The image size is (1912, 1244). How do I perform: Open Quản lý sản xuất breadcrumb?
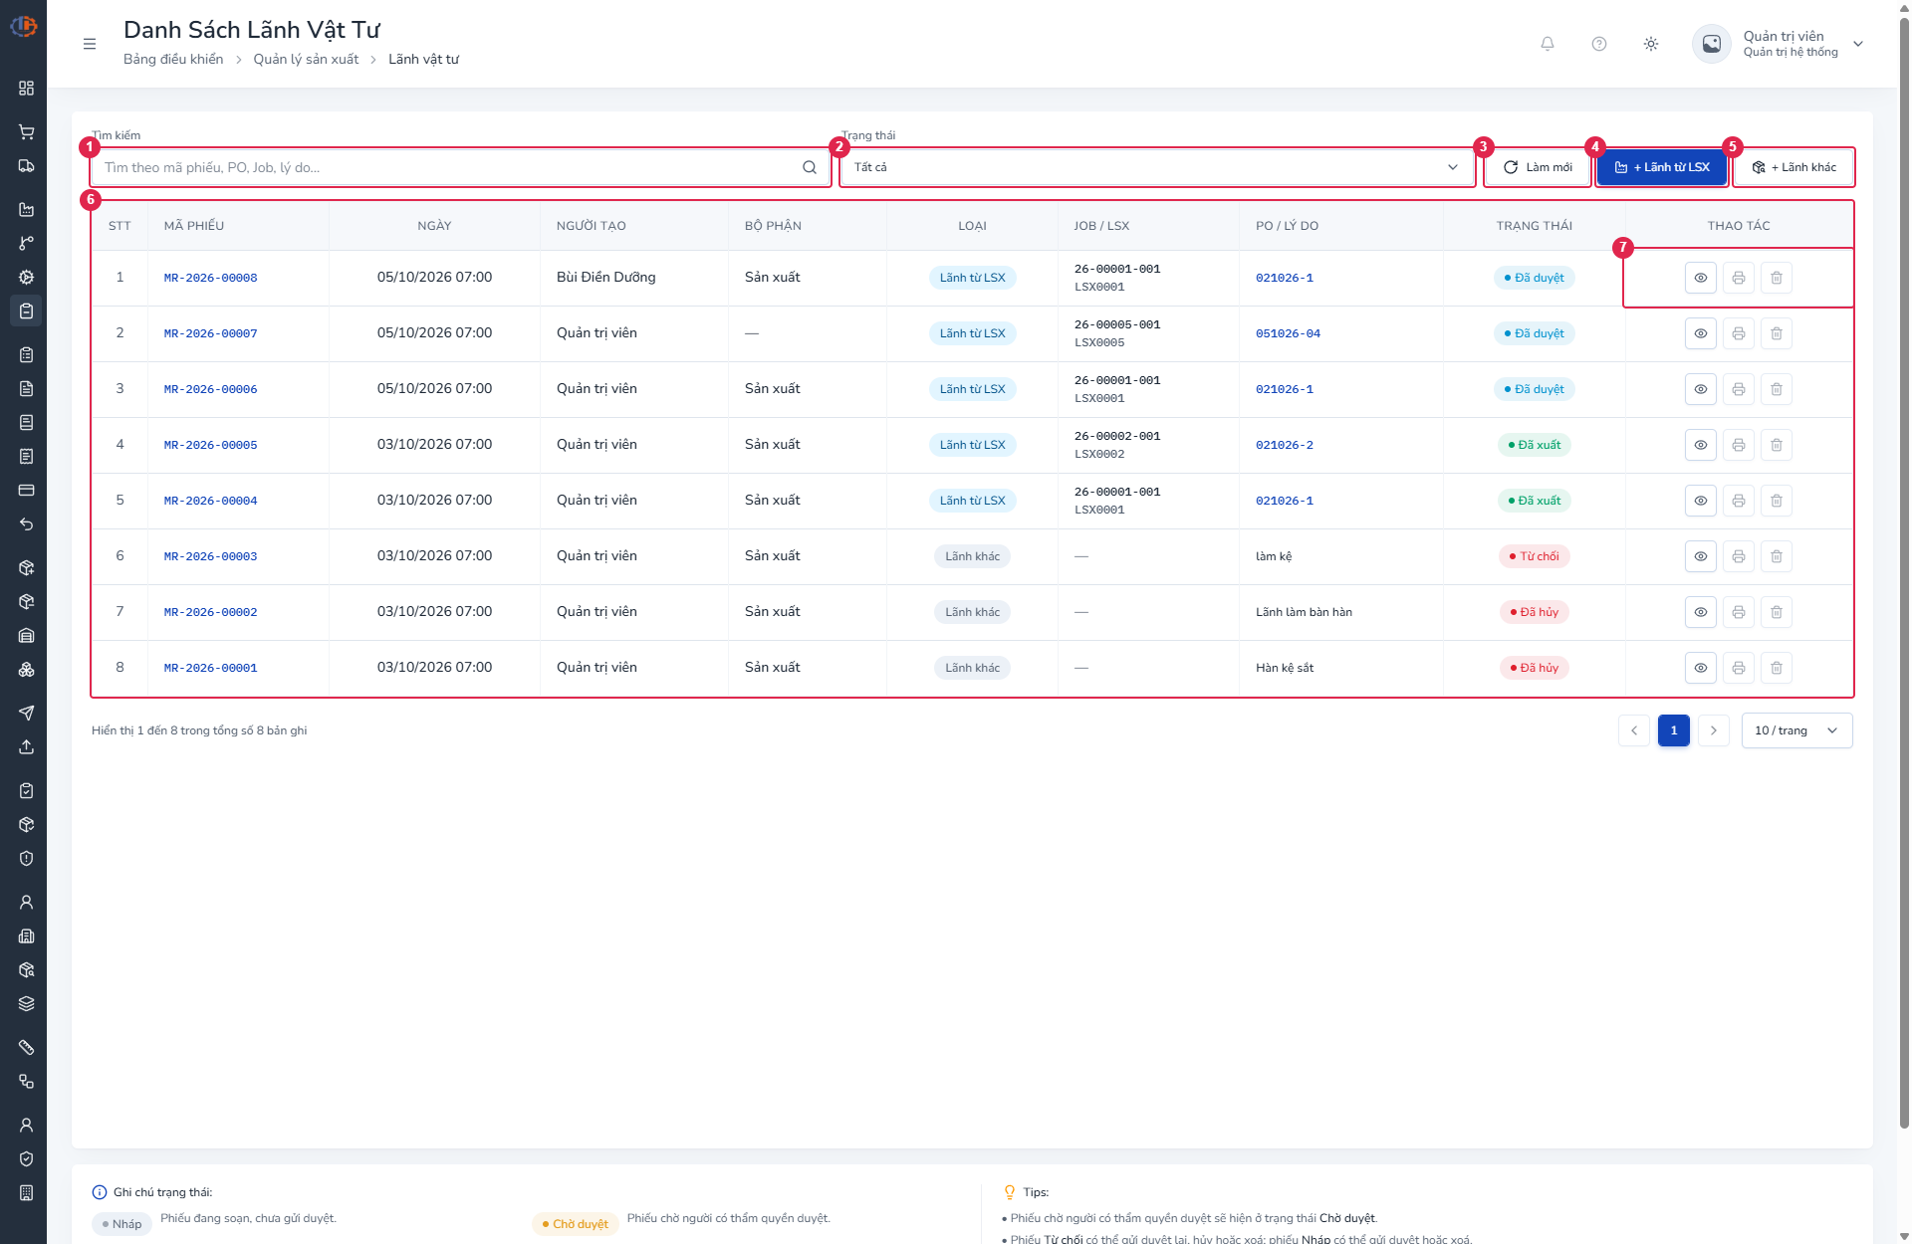(306, 60)
